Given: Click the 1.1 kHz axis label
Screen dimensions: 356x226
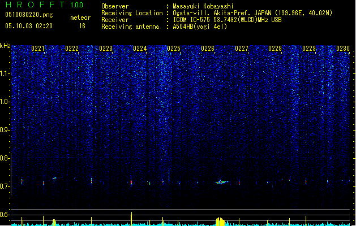Looking at the screenshot, I should pyautogui.click(x=5, y=73).
